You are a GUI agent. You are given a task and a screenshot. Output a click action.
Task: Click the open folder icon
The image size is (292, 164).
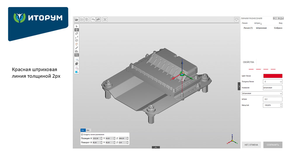tap(77, 20)
